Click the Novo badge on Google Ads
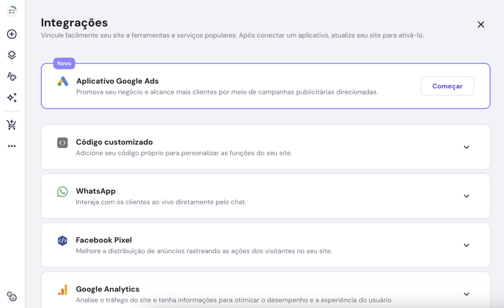The height and width of the screenshot is (308, 504). [x=64, y=63]
